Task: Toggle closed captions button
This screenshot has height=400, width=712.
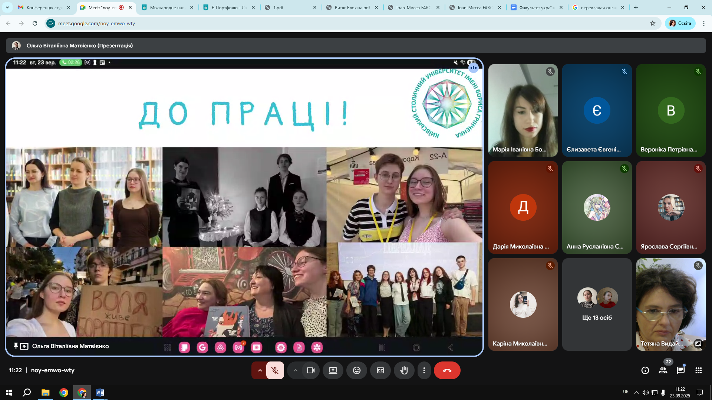Action: tap(380, 370)
